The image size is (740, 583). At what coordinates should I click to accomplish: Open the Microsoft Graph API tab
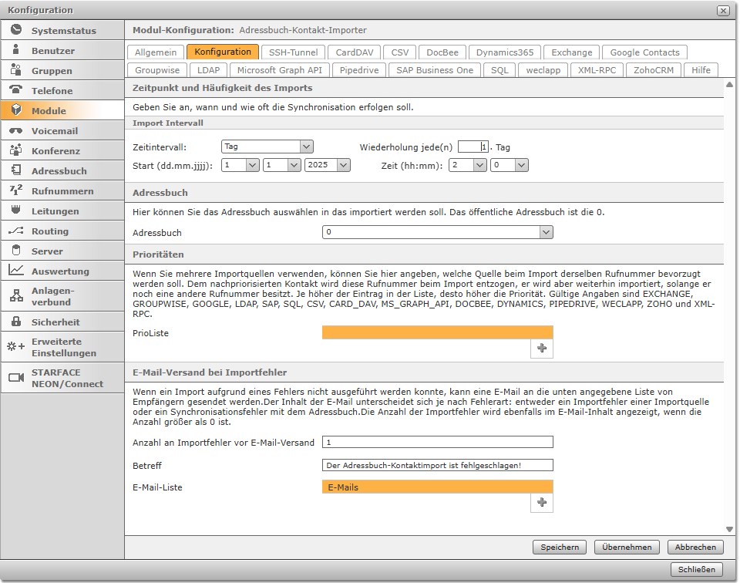(279, 69)
